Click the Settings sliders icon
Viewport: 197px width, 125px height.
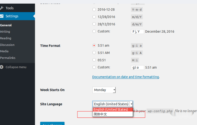tap(2, 16)
